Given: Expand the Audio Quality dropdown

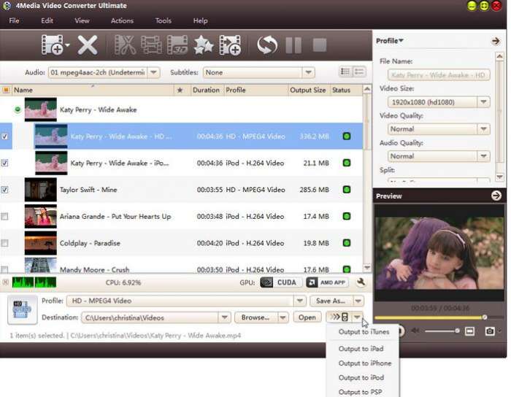Looking at the screenshot, I should point(483,156).
